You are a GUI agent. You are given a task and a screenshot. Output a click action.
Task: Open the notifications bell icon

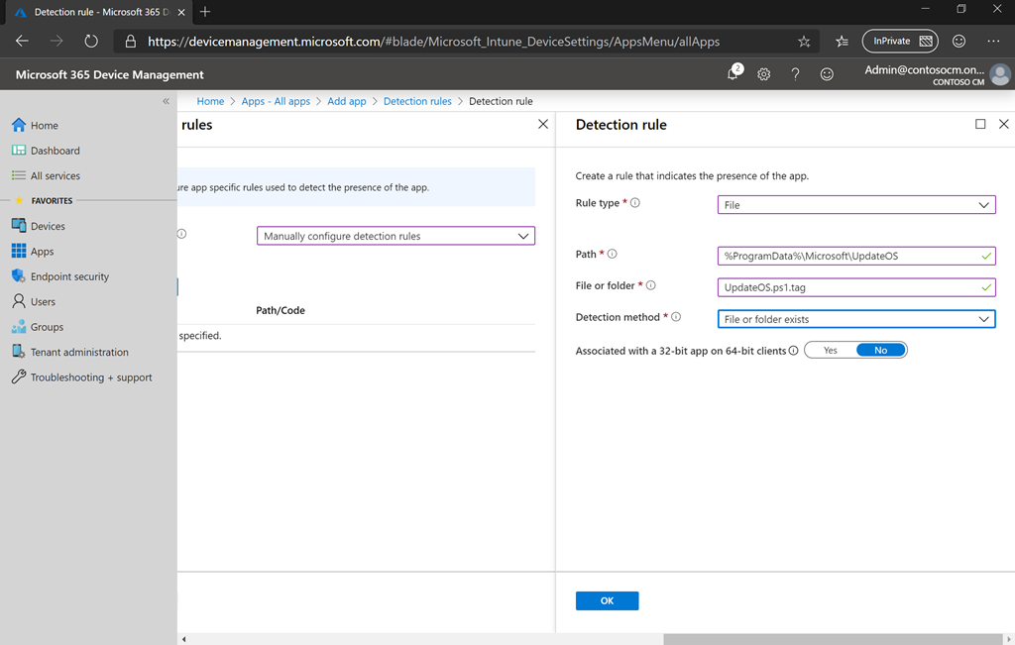tap(733, 74)
